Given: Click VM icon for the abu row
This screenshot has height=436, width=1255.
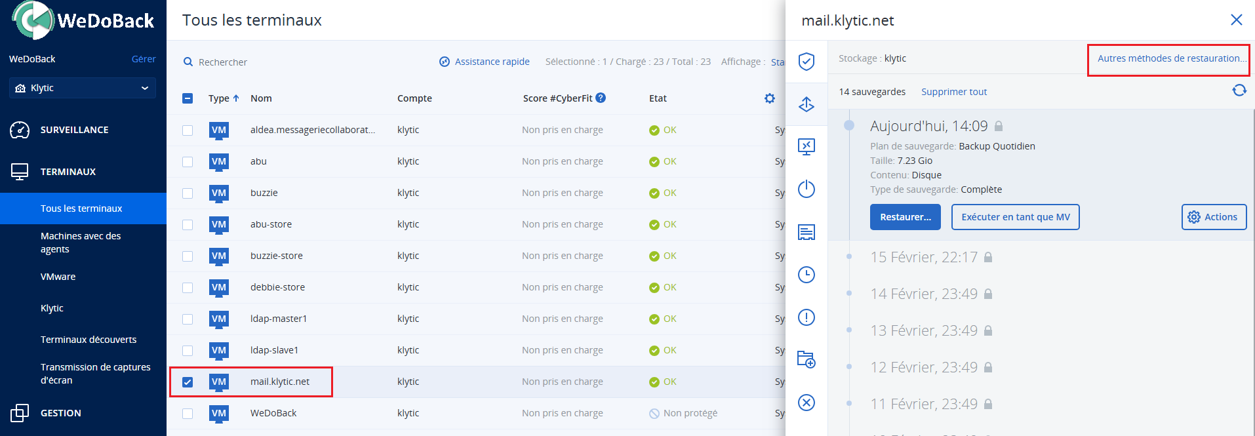Looking at the screenshot, I should [x=219, y=162].
